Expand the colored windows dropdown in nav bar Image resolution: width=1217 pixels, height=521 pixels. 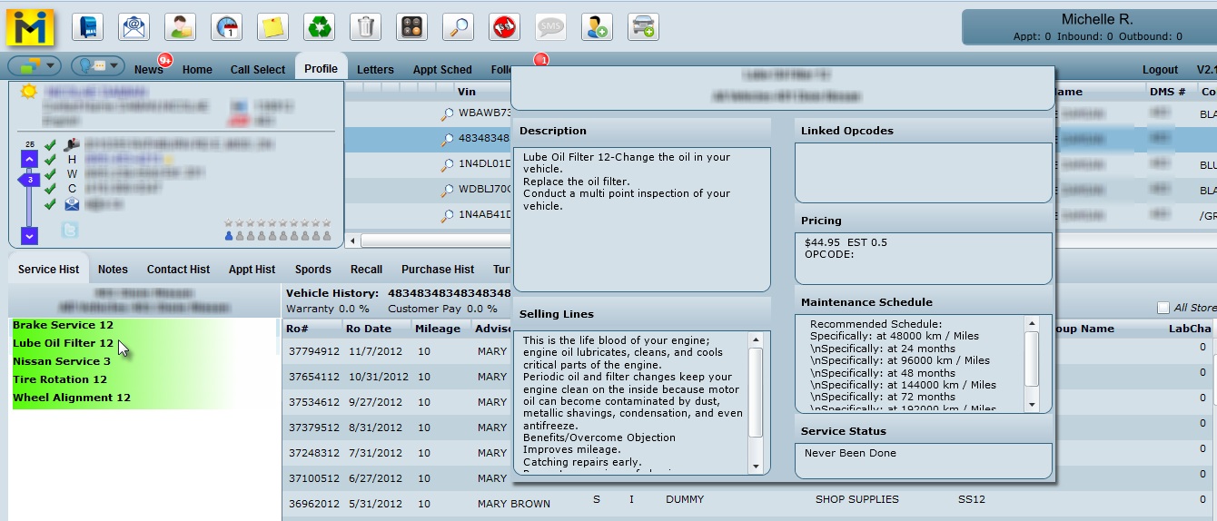[x=35, y=66]
